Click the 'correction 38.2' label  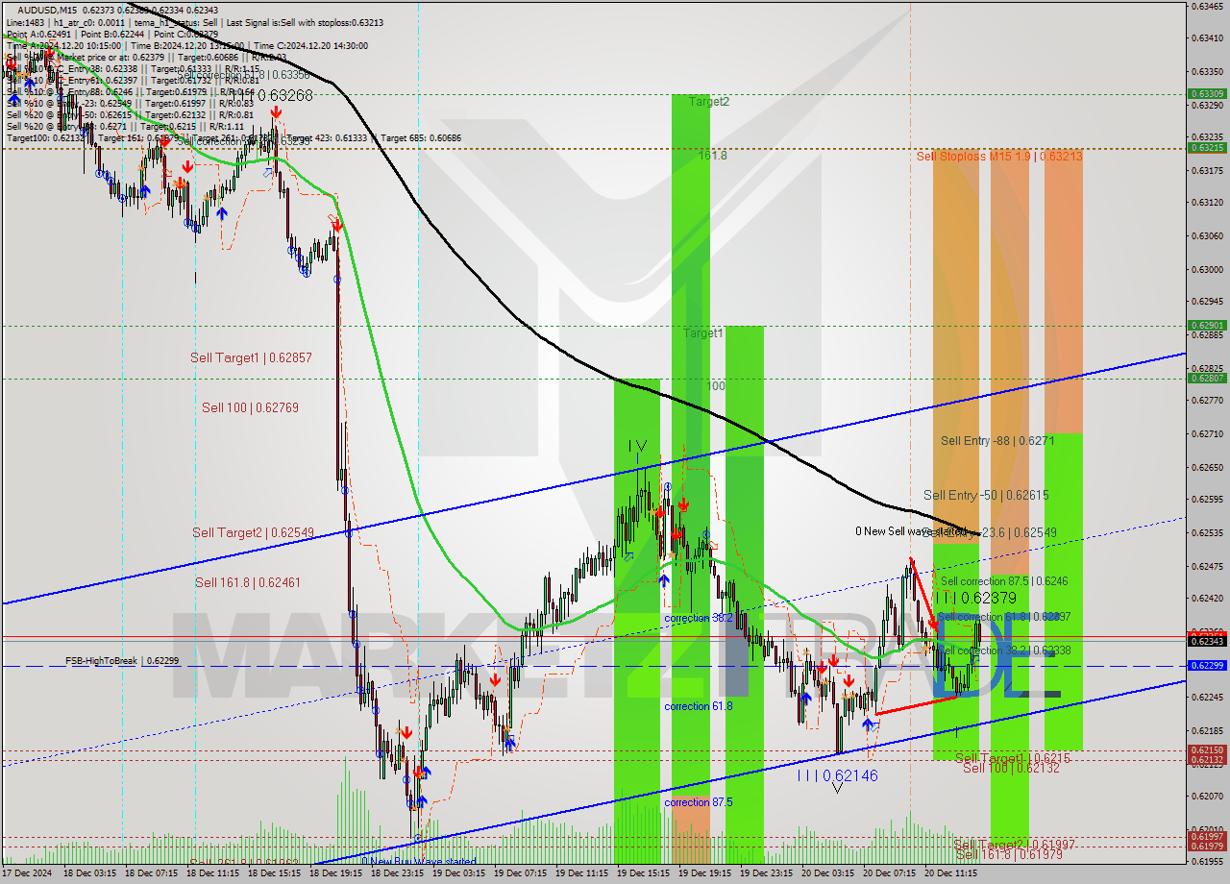[x=699, y=618]
